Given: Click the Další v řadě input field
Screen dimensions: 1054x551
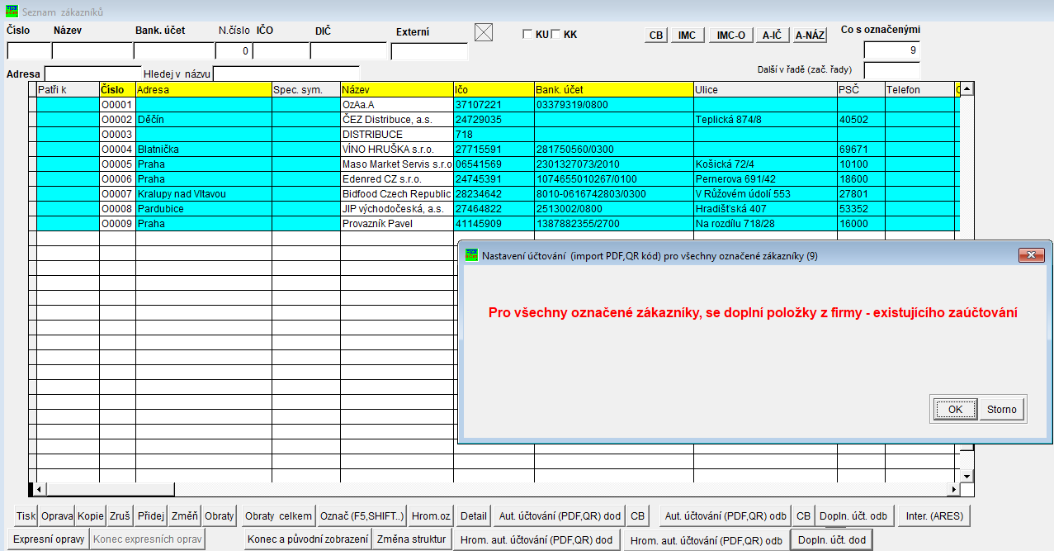Looking at the screenshot, I should pos(892,70).
